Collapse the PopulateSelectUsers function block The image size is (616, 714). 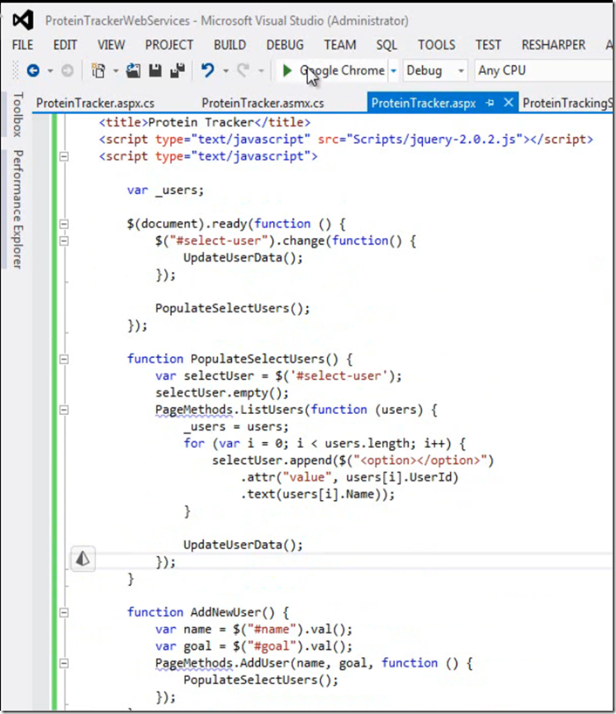click(x=64, y=359)
